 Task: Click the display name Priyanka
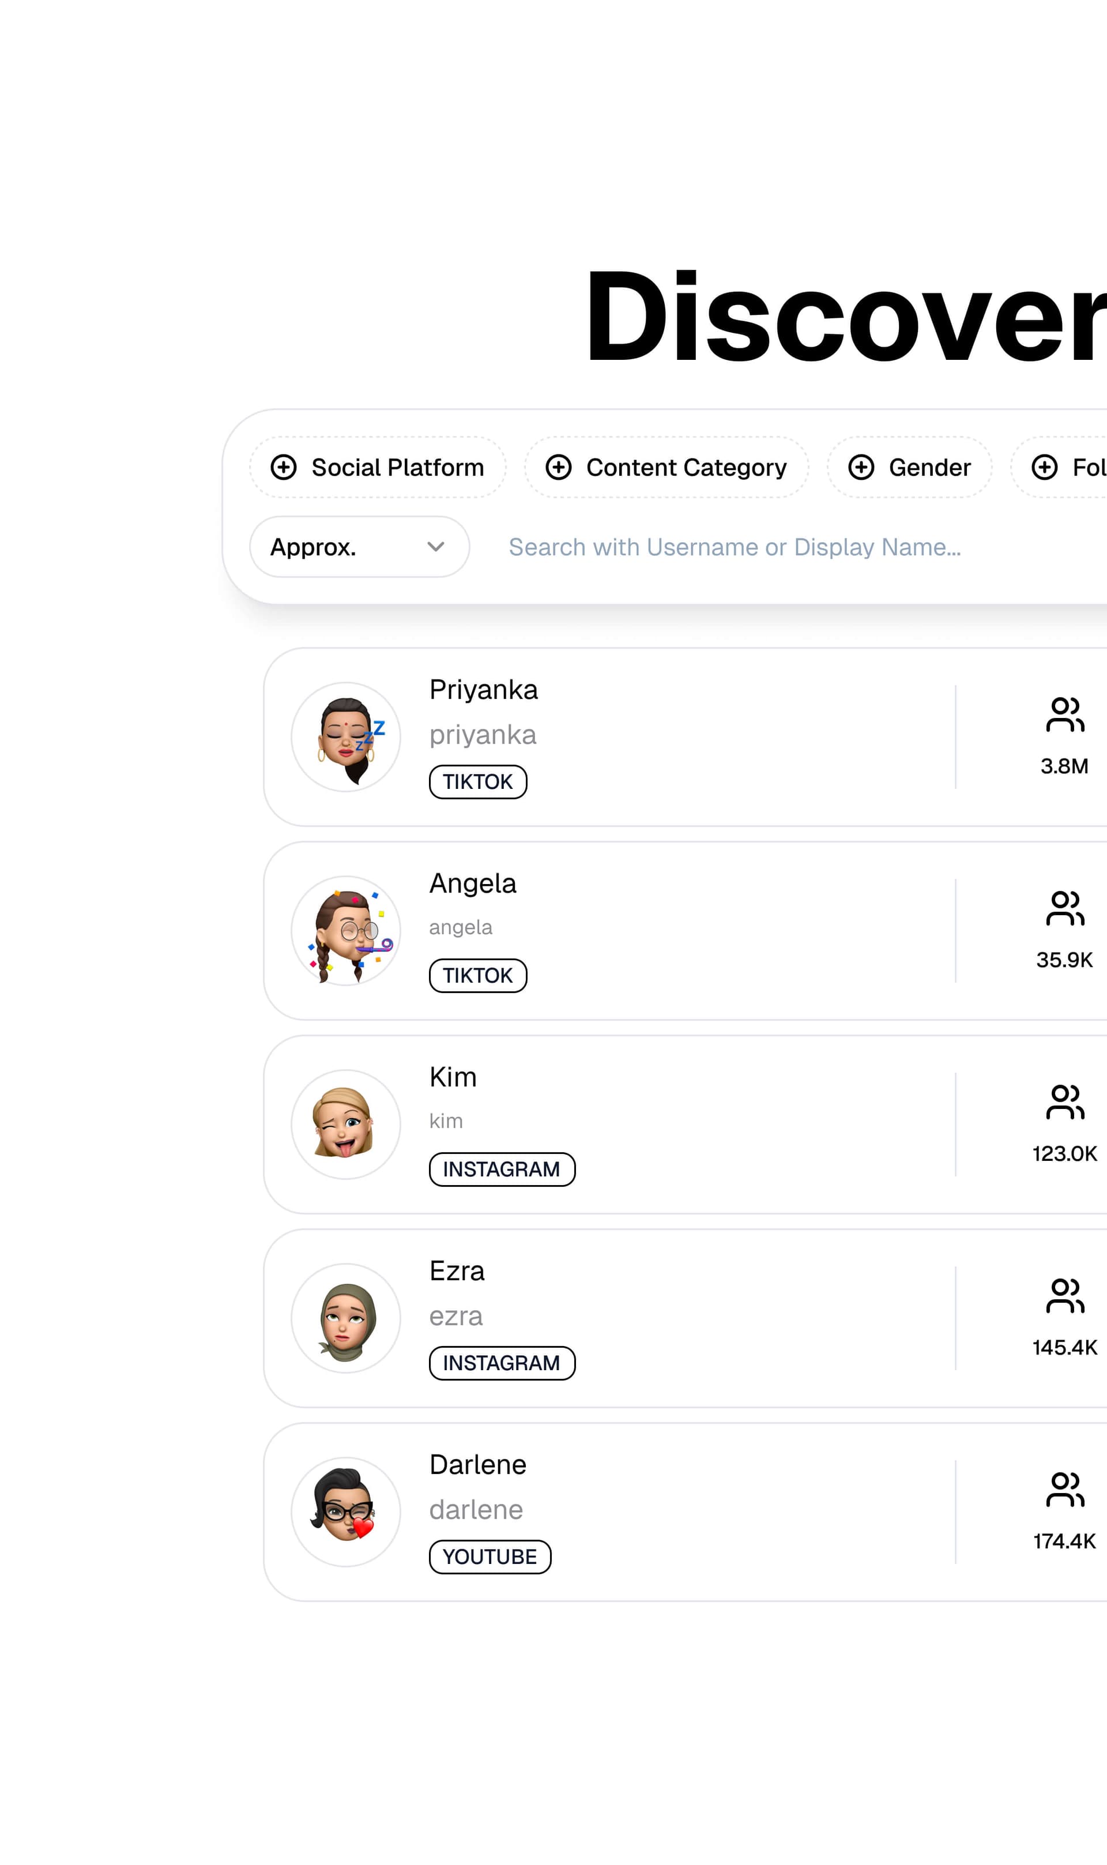[483, 690]
